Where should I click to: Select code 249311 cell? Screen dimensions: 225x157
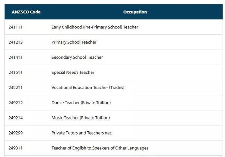pos(15,148)
